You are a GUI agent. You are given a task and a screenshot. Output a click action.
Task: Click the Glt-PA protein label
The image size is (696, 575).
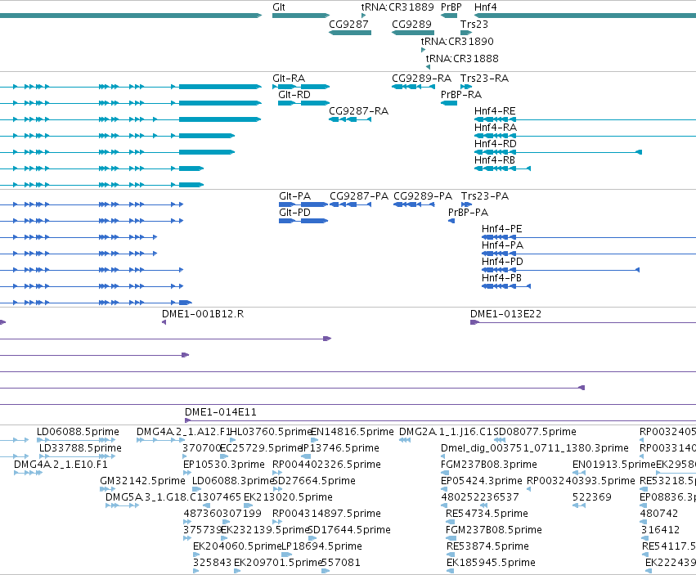point(294,196)
